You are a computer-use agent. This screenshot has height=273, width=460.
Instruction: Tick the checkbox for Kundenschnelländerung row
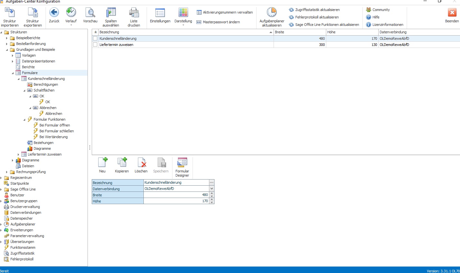95,38
